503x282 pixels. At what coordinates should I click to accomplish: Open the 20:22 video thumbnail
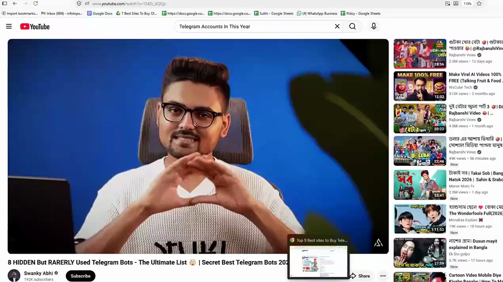(x=420, y=119)
